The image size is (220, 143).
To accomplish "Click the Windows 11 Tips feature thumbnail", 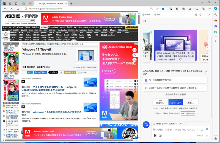I will (86, 56).
